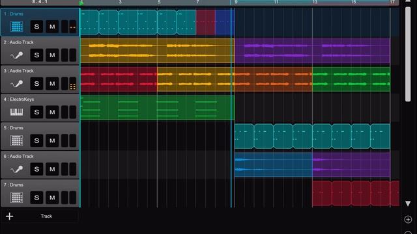The width and height of the screenshot is (417, 234).
Task: Click the keyboard icon on ElectroKeys track
Action: [16, 112]
